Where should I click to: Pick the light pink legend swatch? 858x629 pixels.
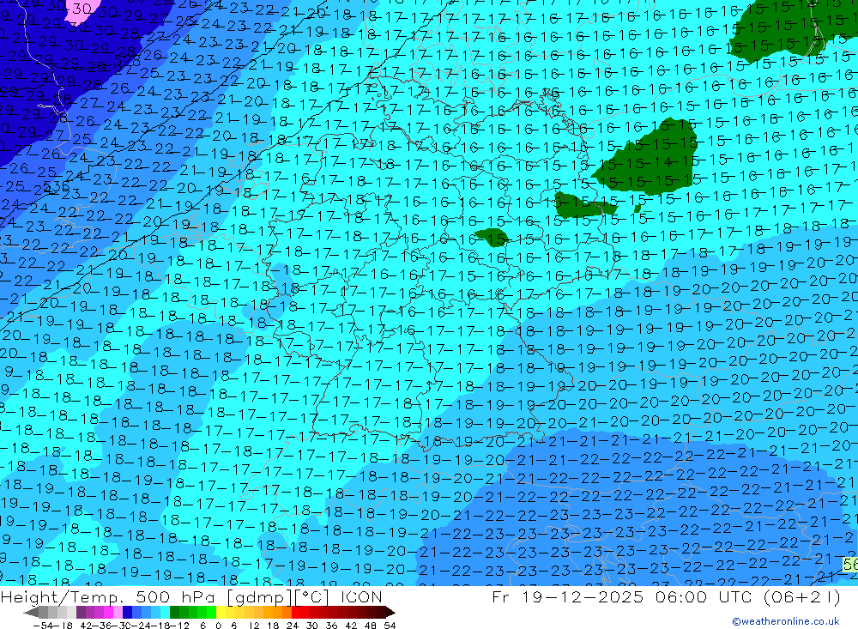[x=118, y=613]
